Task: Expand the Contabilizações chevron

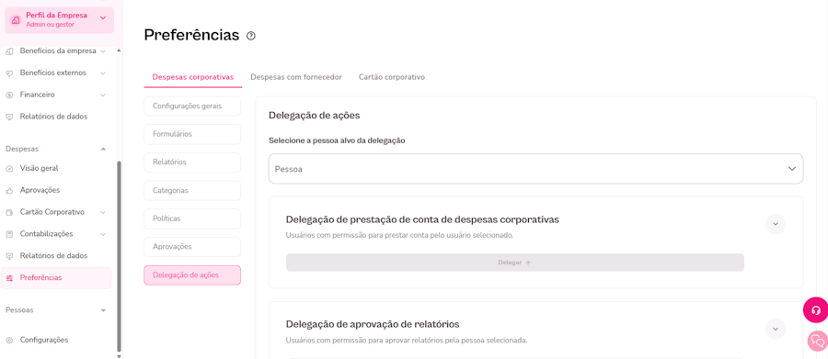Action: 103,234
